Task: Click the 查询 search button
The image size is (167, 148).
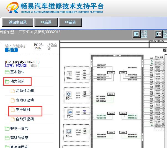Action: (x=11, y=50)
